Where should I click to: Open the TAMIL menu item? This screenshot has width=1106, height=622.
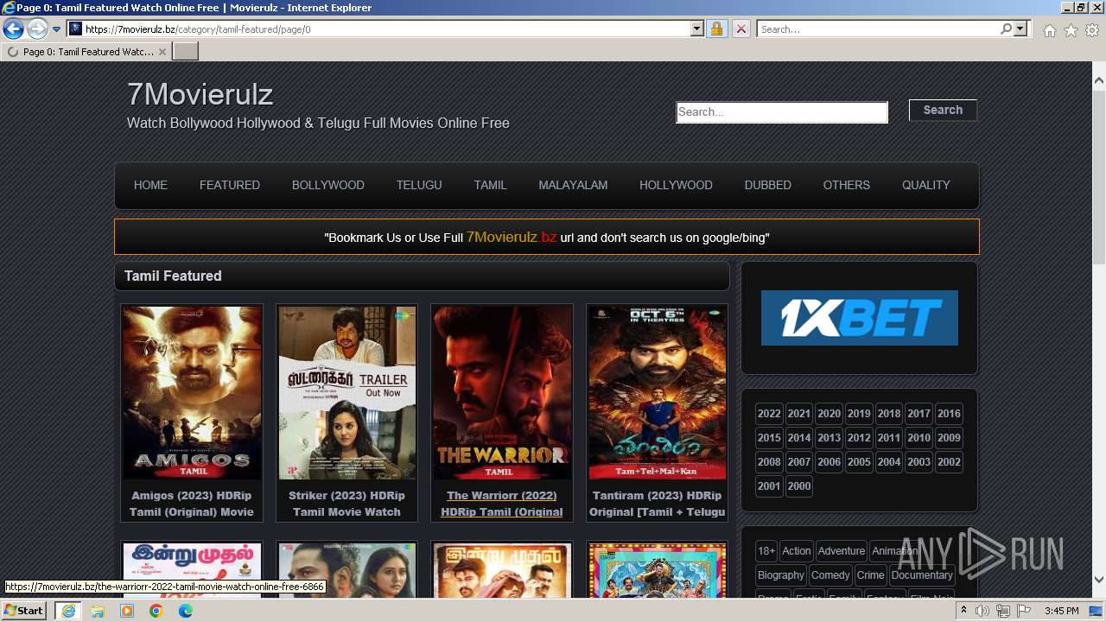coord(490,185)
